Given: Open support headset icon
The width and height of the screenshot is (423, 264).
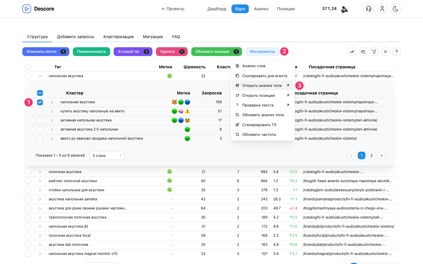Looking at the screenshot, I should pyautogui.click(x=369, y=9).
